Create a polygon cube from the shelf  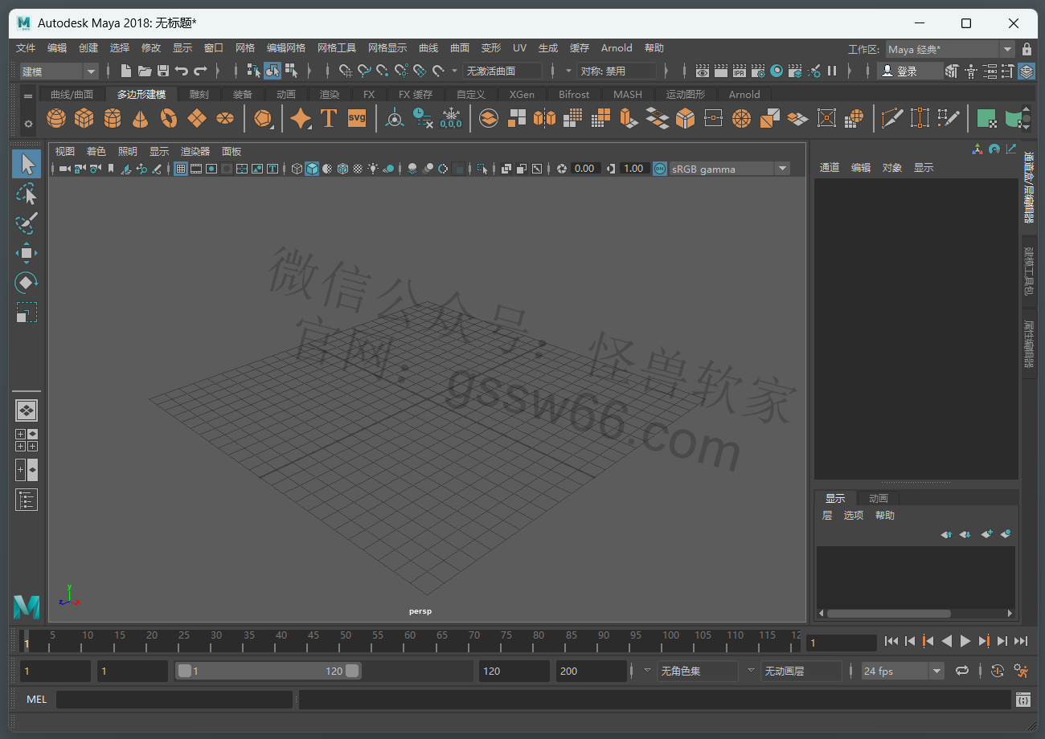tap(84, 119)
